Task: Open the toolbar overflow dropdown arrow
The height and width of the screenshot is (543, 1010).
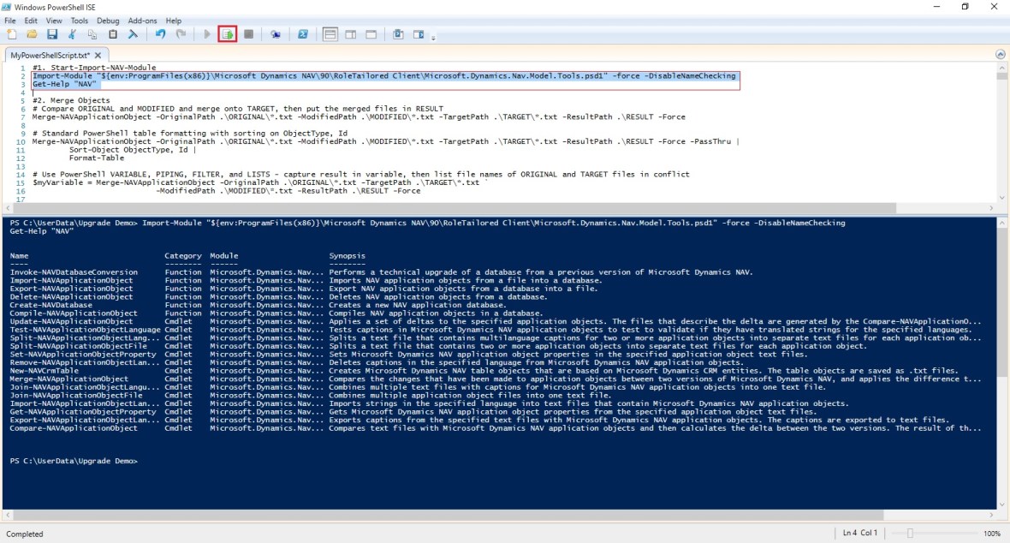Action: (432, 36)
